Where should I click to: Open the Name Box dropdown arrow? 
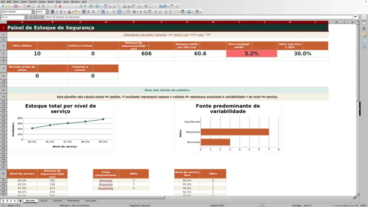coord(25,17)
